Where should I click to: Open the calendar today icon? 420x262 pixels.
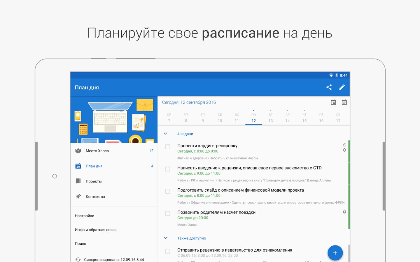(x=333, y=102)
